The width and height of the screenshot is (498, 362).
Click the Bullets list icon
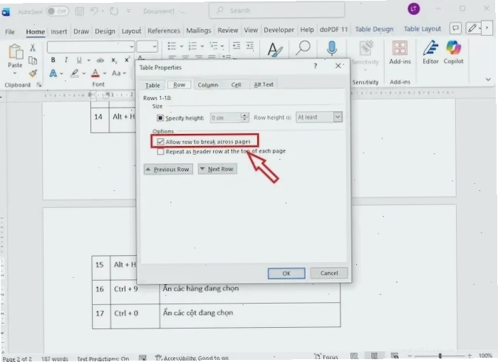[172, 46]
